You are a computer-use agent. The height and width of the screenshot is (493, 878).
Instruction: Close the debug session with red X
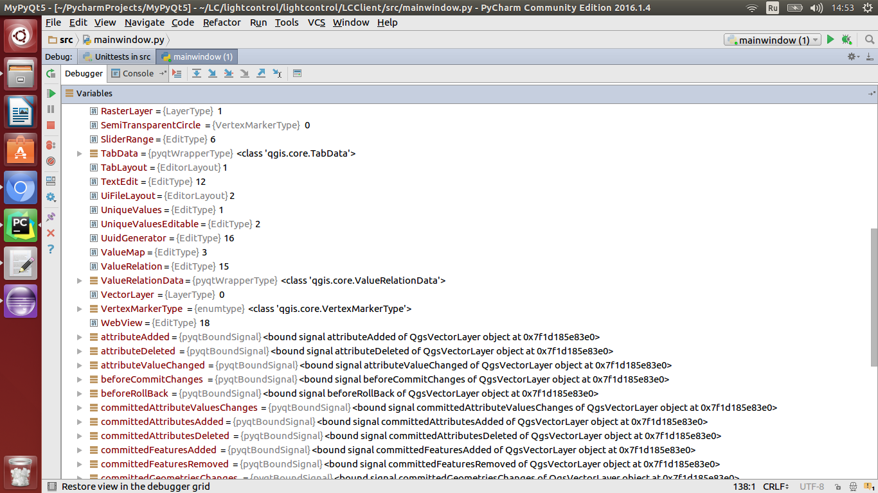click(51, 233)
